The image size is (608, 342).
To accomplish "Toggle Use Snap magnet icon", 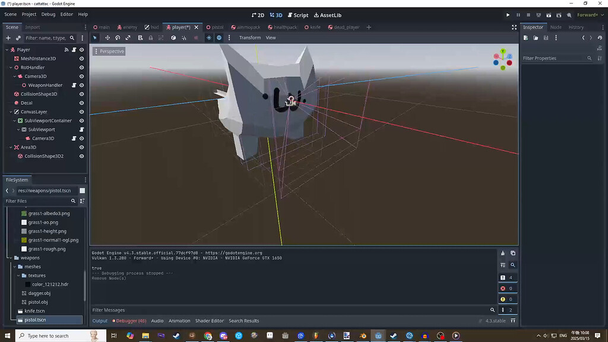I will (x=184, y=37).
